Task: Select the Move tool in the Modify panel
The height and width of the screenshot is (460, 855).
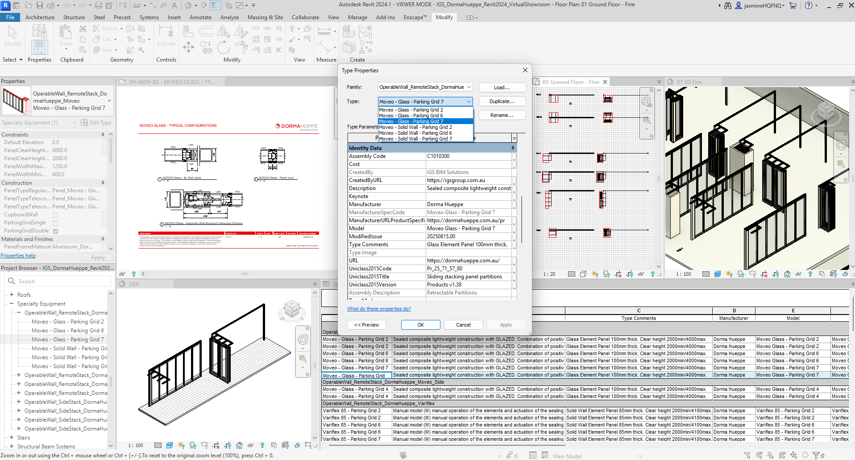Action: 188,47
